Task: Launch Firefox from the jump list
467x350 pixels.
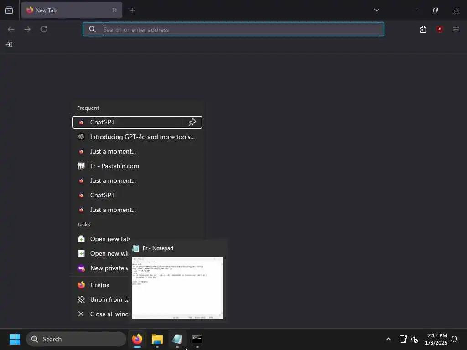Action: [x=101, y=285]
